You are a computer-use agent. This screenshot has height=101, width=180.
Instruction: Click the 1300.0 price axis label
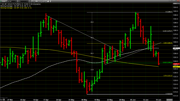point(176,11)
